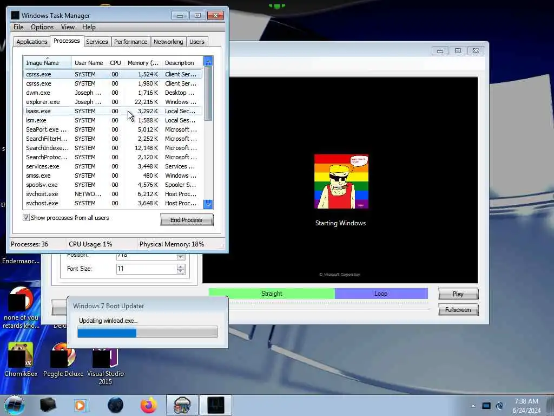554x416 pixels.
Task: Select the explorer.exe process row
Action: pos(113,102)
